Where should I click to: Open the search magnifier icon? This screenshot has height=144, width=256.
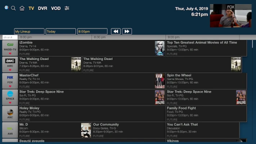point(13,8)
